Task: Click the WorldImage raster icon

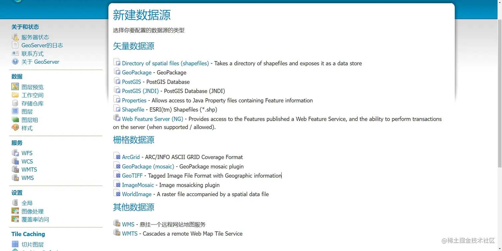Action: pos(117,193)
